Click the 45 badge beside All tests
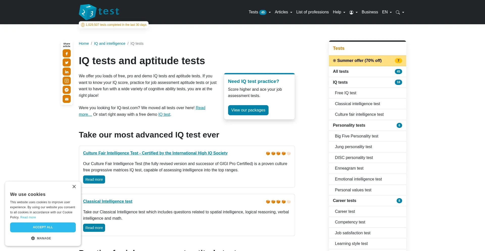 coord(398,72)
